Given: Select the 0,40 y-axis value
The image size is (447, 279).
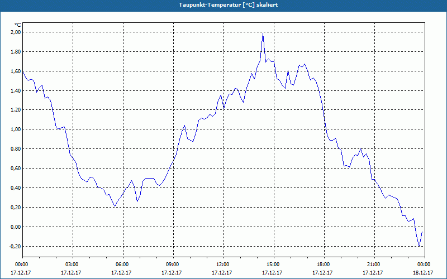Looking at the screenshot, I should tap(16, 188).
